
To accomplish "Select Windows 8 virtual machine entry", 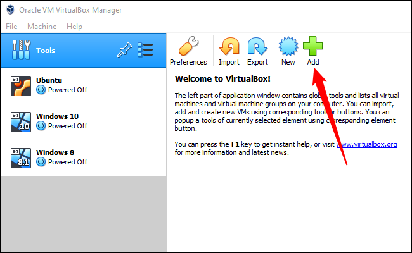I will 84,158.
